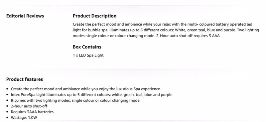
Task: Click the bullet dot before 'Intex PureSpa Light'
Action: pos(7,95)
